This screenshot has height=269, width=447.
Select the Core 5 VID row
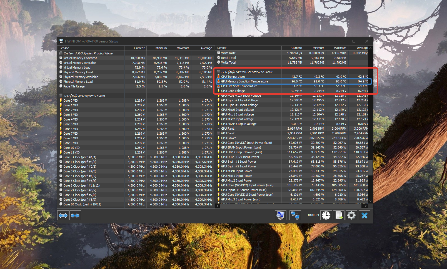pyautogui.click(x=136, y=124)
